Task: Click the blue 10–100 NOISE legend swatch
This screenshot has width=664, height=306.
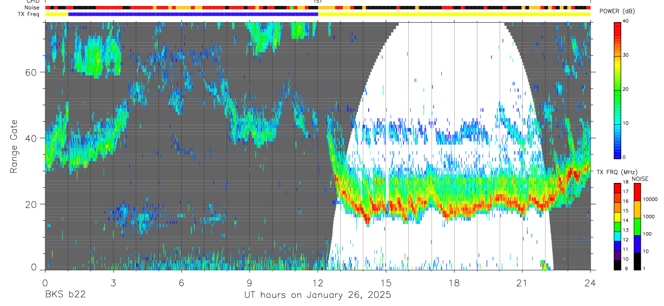Action: 637,243
